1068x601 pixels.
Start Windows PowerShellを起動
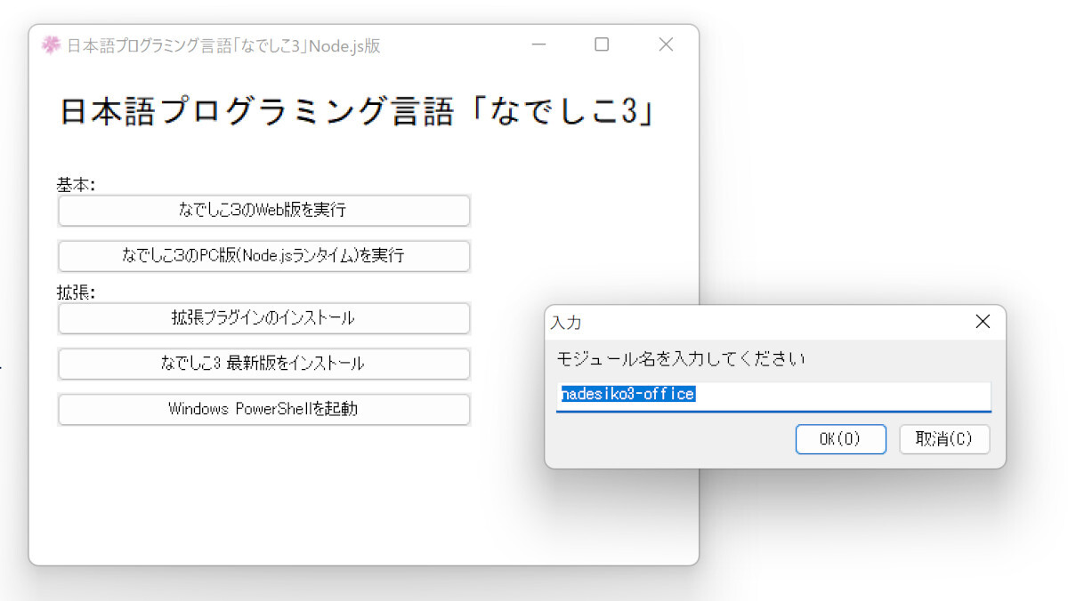263,409
